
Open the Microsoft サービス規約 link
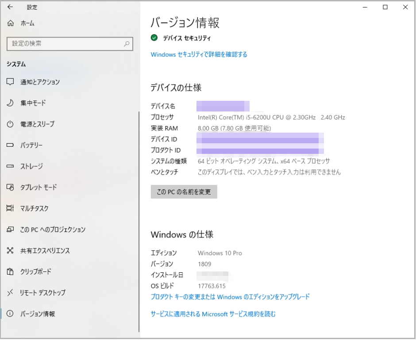[213, 314]
